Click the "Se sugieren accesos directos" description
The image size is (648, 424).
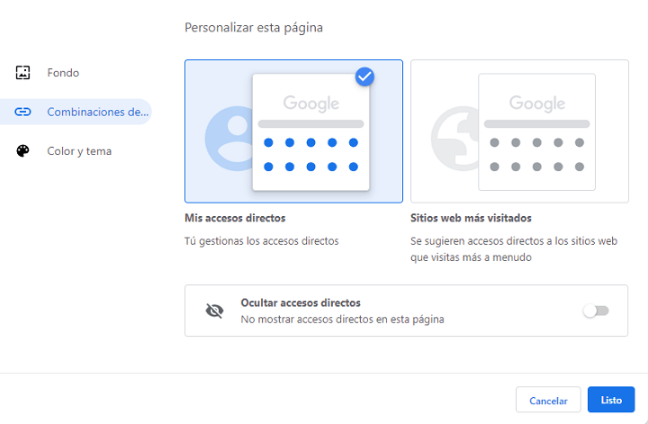[514, 249]
